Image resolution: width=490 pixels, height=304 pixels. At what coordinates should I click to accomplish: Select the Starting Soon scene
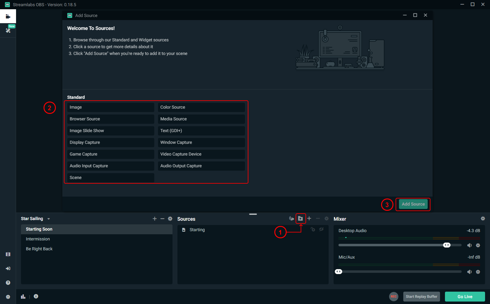pos(97,229)
